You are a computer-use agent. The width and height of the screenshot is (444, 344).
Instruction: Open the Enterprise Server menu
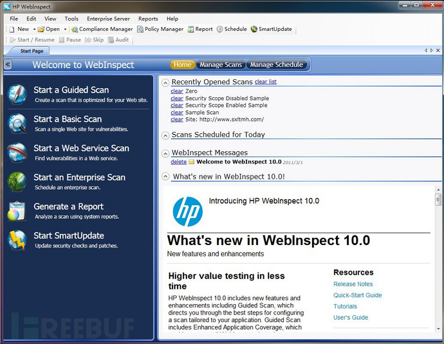tap(108, 19)
